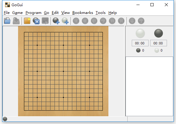Image resolution: width=176 pixels, height=124 pixels.
Task: Place stone on upper-right star point
Action: 90,45
